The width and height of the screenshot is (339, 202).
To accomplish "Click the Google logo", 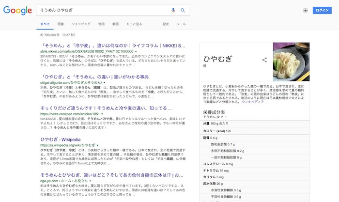I will 17,10.
